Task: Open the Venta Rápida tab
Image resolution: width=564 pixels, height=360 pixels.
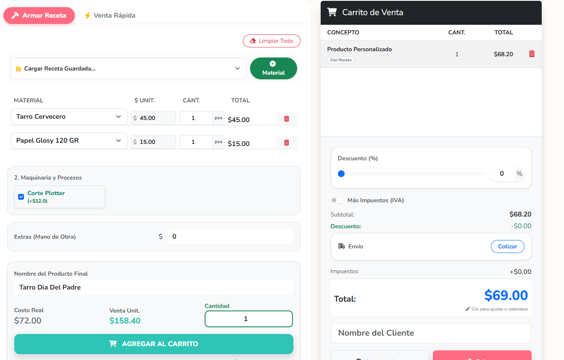Action: pos(110,16)
